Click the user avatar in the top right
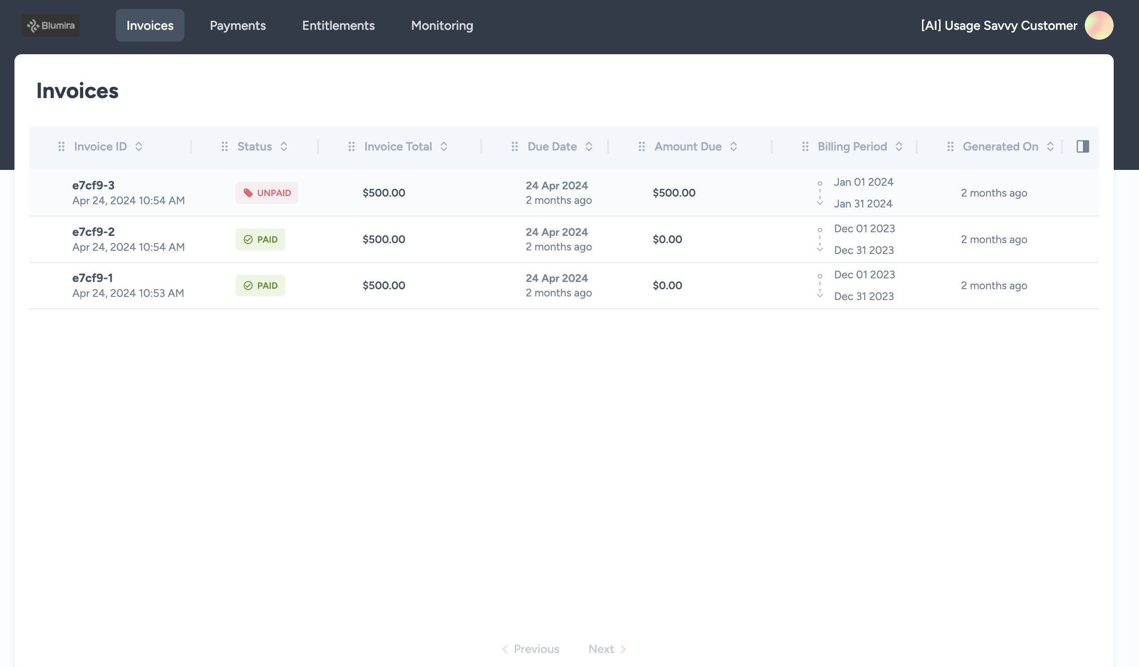This screenshot has width=1139, height=667. point(1099,25)
